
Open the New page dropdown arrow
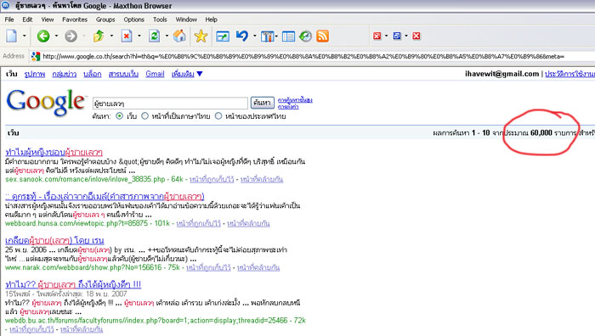tap(25, 36)
